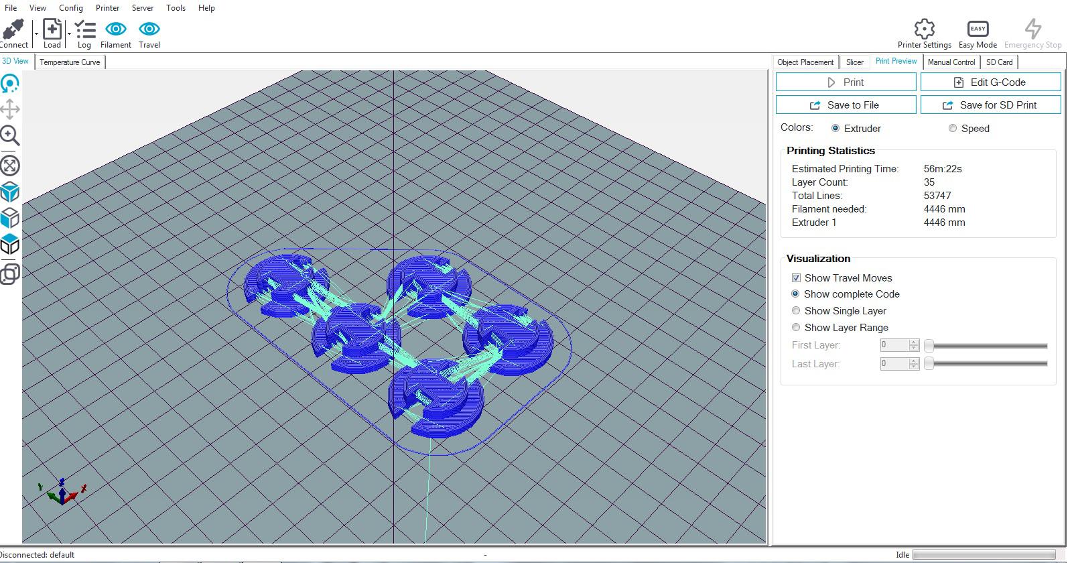Switch to the Manual Control tab
Viewport: 1072px width, 563px height.
click(x=951, y=62)
